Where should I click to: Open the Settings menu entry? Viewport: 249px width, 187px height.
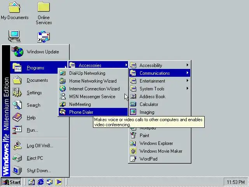tap(34, 93)
